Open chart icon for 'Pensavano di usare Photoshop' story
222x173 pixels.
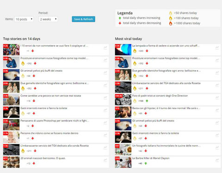coord(105,123)
